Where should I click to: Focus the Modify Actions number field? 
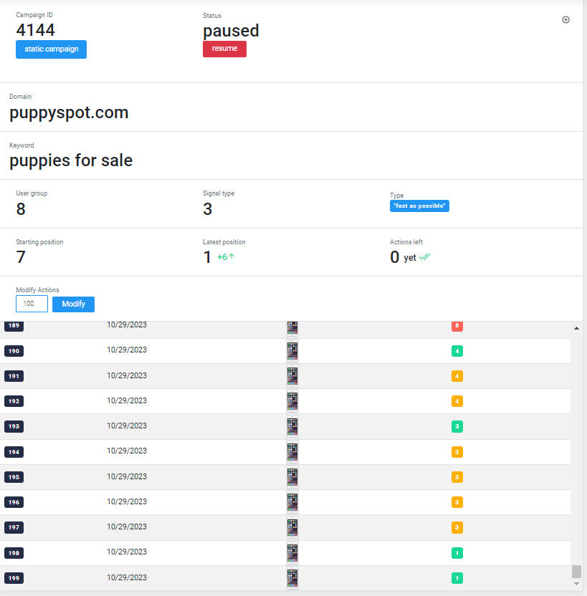32,304
